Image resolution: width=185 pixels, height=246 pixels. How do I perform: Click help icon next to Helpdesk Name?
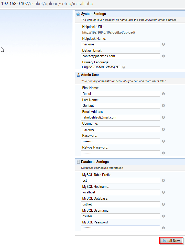pyautogui.click(x=163, y=44)
